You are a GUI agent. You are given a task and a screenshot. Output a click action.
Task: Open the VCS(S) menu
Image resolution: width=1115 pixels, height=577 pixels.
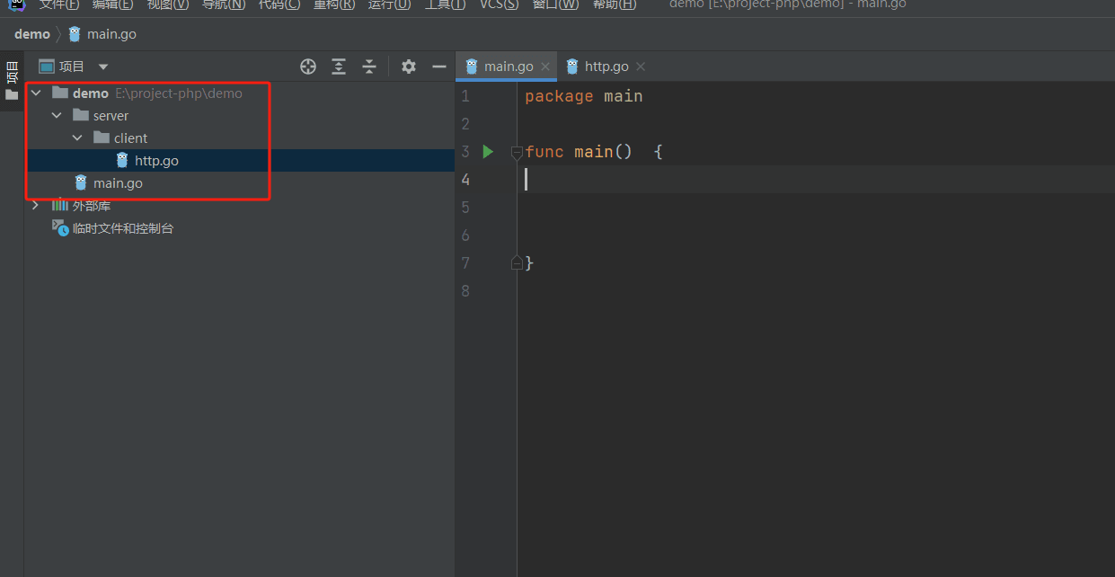click(x=499, y=4)
